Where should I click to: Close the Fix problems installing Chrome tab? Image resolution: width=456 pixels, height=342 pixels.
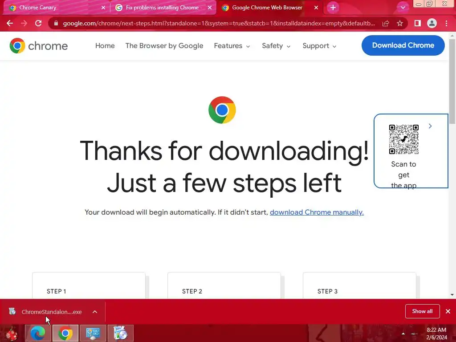210,8
